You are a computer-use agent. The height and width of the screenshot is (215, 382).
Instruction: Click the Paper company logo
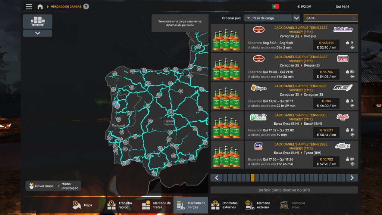point(259,88)
